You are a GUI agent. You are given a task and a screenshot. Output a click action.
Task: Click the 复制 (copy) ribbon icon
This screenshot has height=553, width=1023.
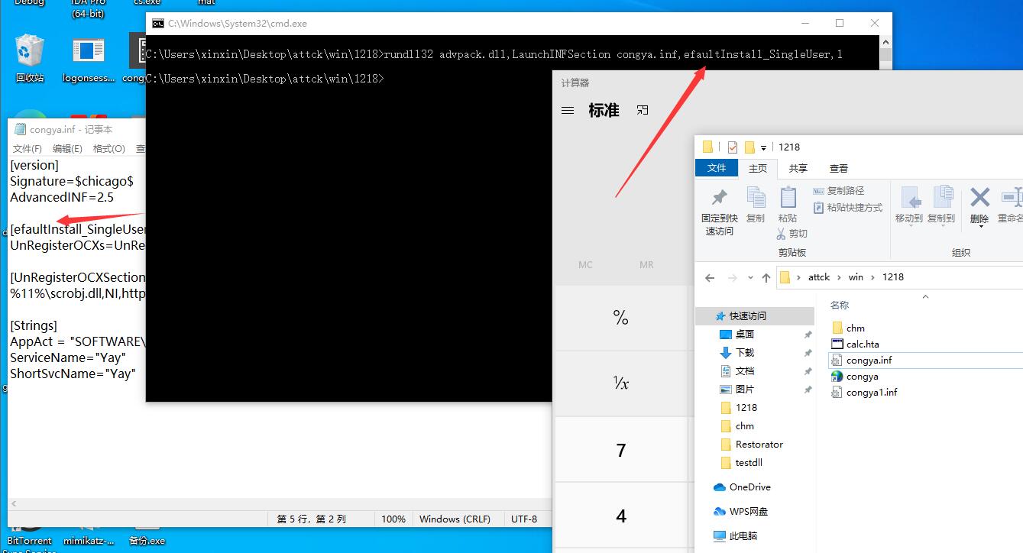[756, 198]
